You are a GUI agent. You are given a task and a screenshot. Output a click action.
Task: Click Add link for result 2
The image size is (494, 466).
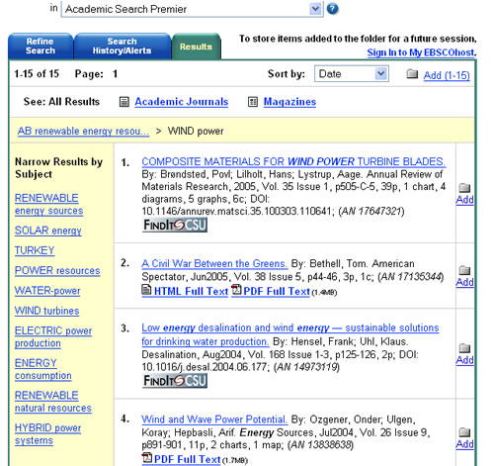coord(464,282)
